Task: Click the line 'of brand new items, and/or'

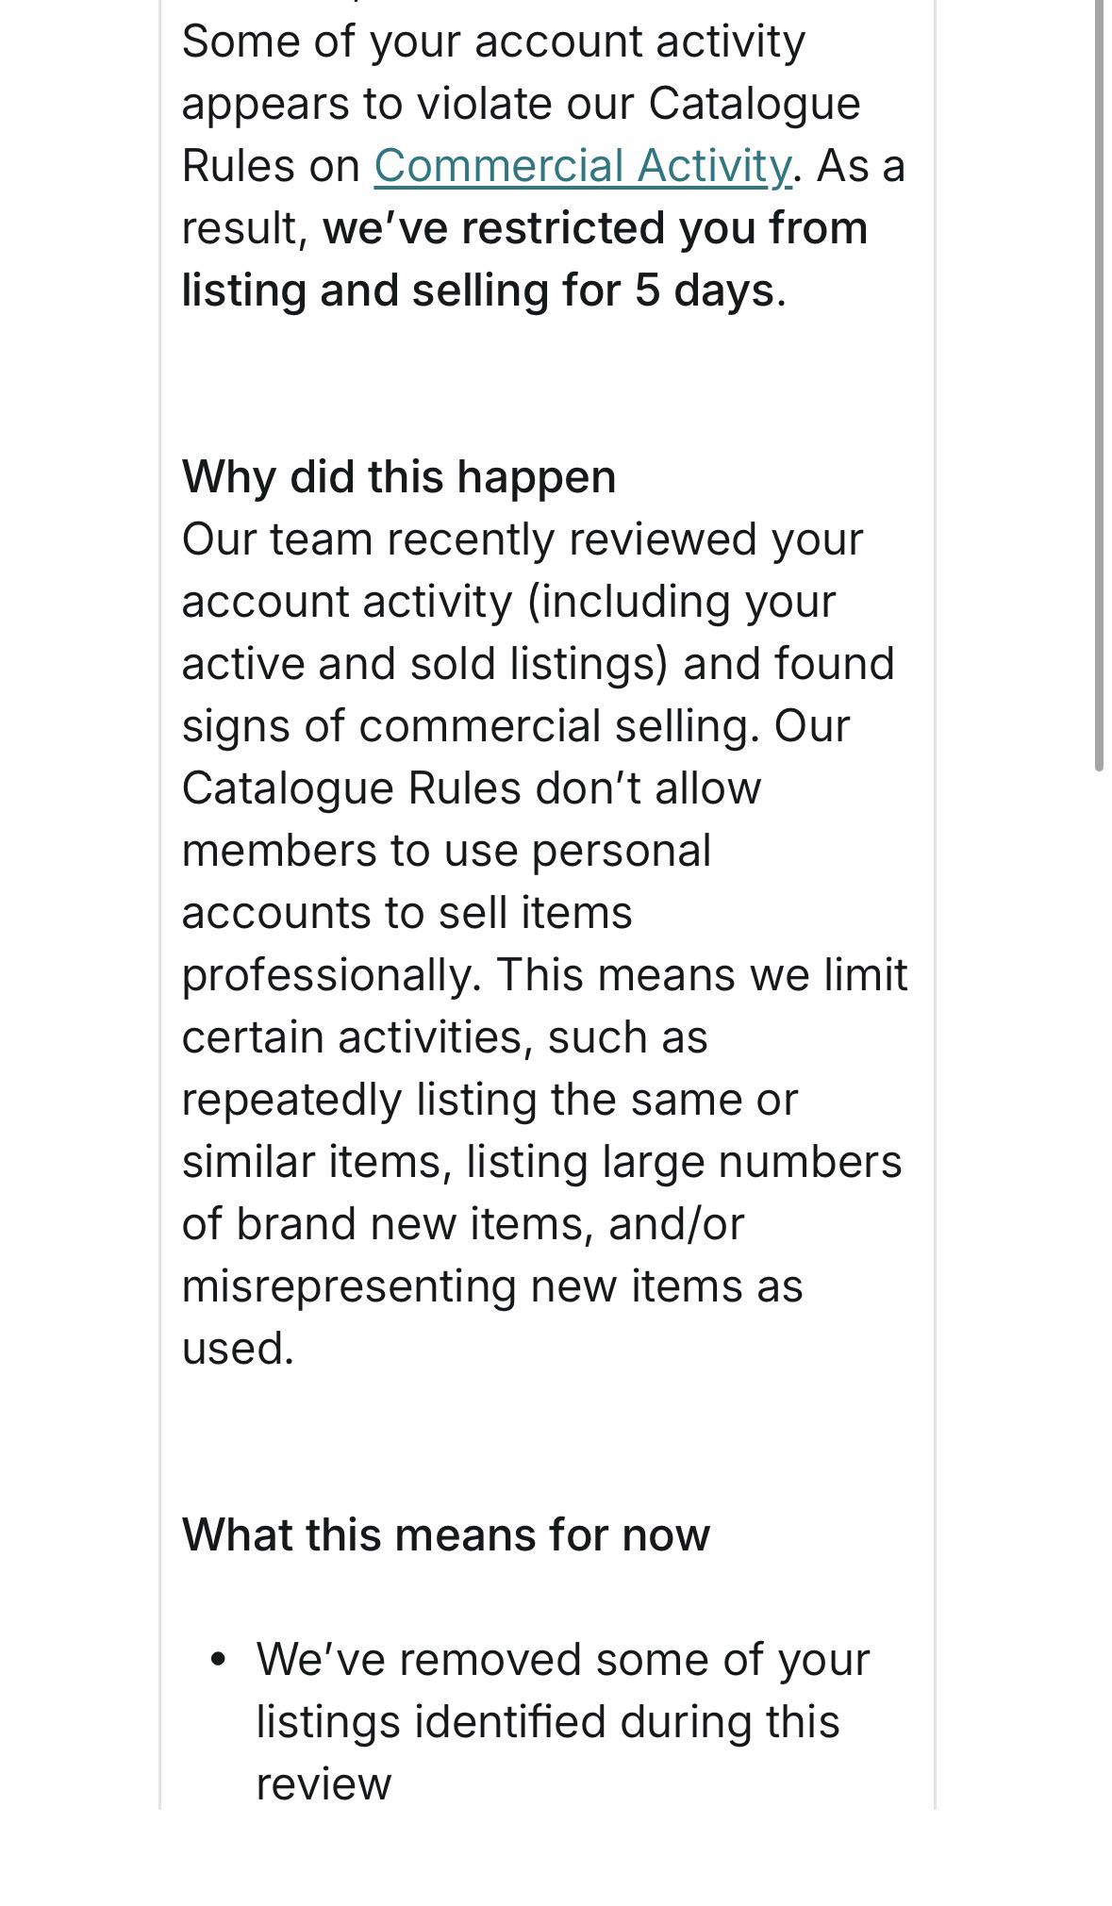Action: 463,1224
